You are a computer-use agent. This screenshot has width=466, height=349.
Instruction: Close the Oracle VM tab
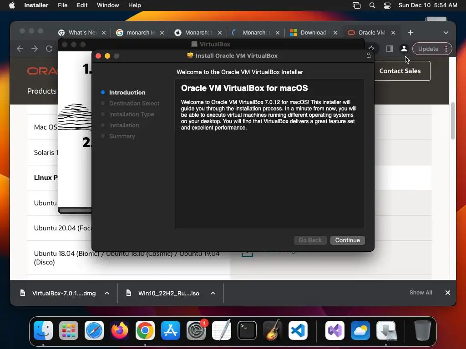[x=393, y=33]
